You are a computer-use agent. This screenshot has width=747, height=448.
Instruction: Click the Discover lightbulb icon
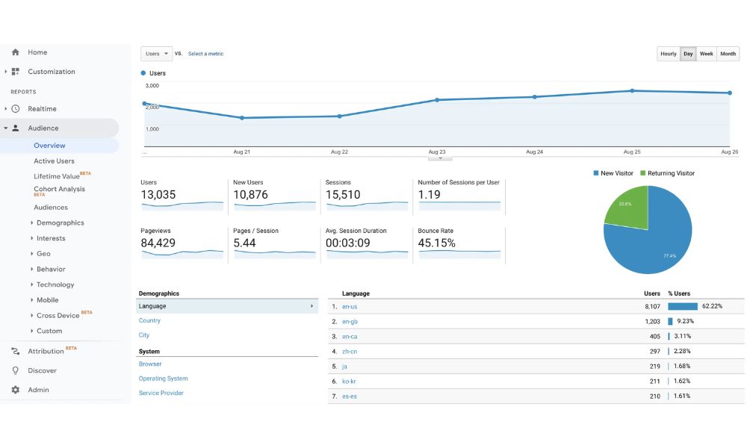(15, 370)
